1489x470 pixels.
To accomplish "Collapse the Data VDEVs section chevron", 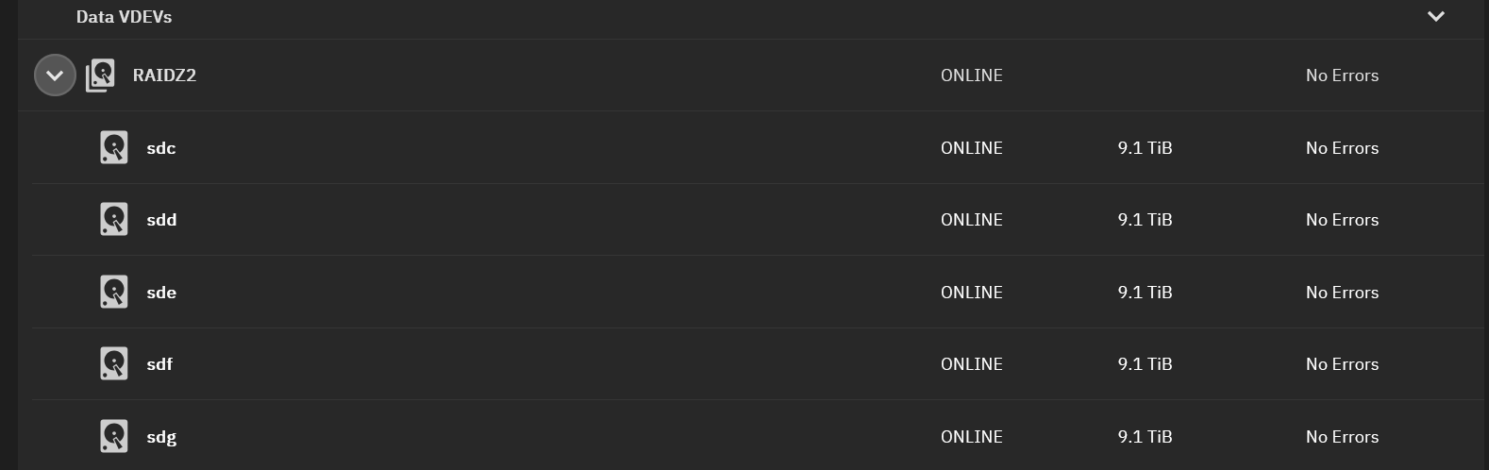I will click(1435, 16).
